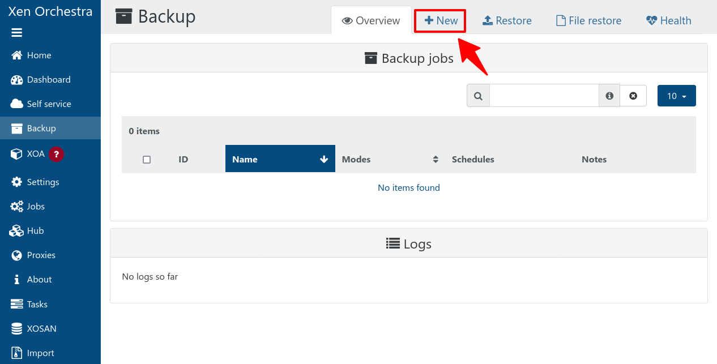Navigate to Proxies in sidebar
Viewport: 717px width, 364px height.
click(41, 255)
